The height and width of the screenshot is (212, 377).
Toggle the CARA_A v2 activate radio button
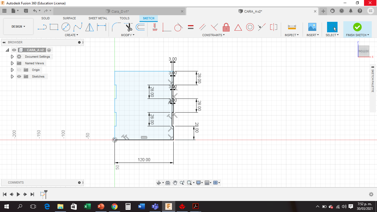click(49, 50)
